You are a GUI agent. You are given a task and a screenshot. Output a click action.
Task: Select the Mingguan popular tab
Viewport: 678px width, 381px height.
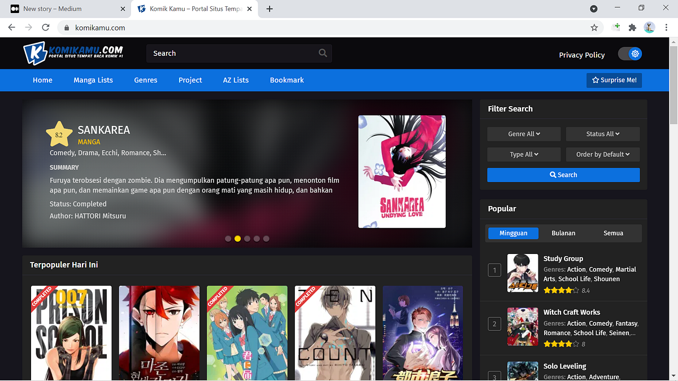[513, 233]
